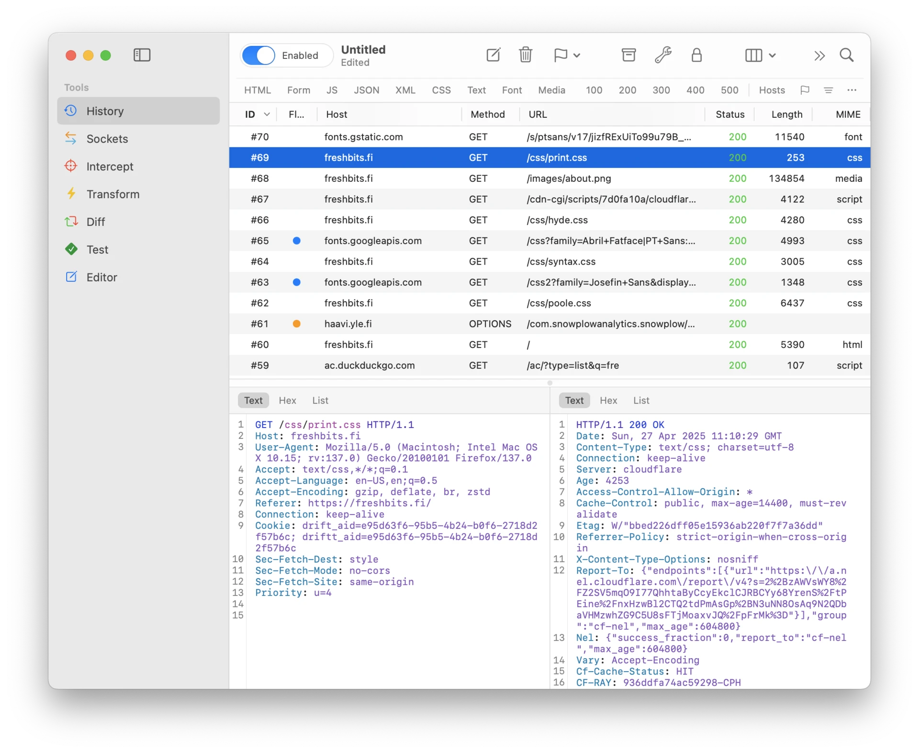The width and height of the screenshot is (919, 753).
Task: Sort by ID column chevron
Action: [x=267, y=114]
